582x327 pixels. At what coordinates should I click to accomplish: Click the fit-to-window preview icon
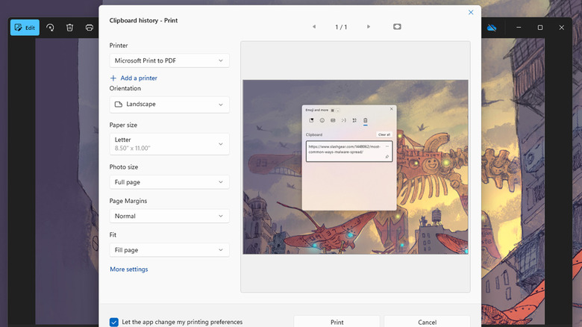[397, 27]
